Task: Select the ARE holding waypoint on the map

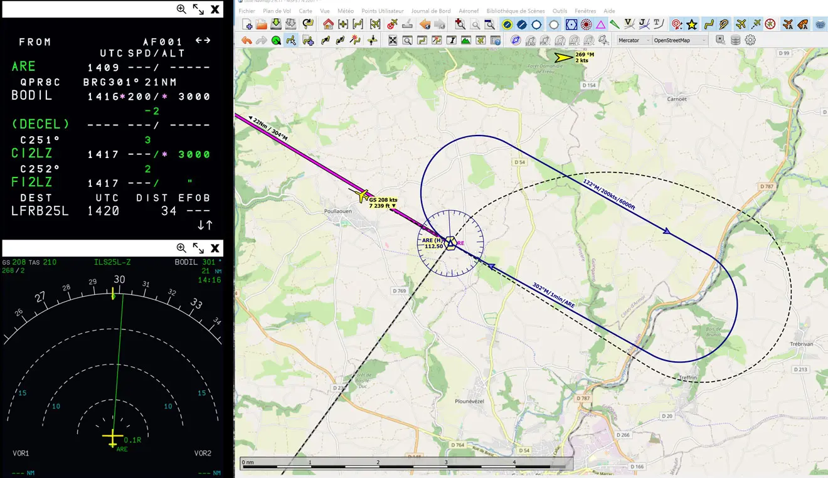Action: [x=451, y=243]
